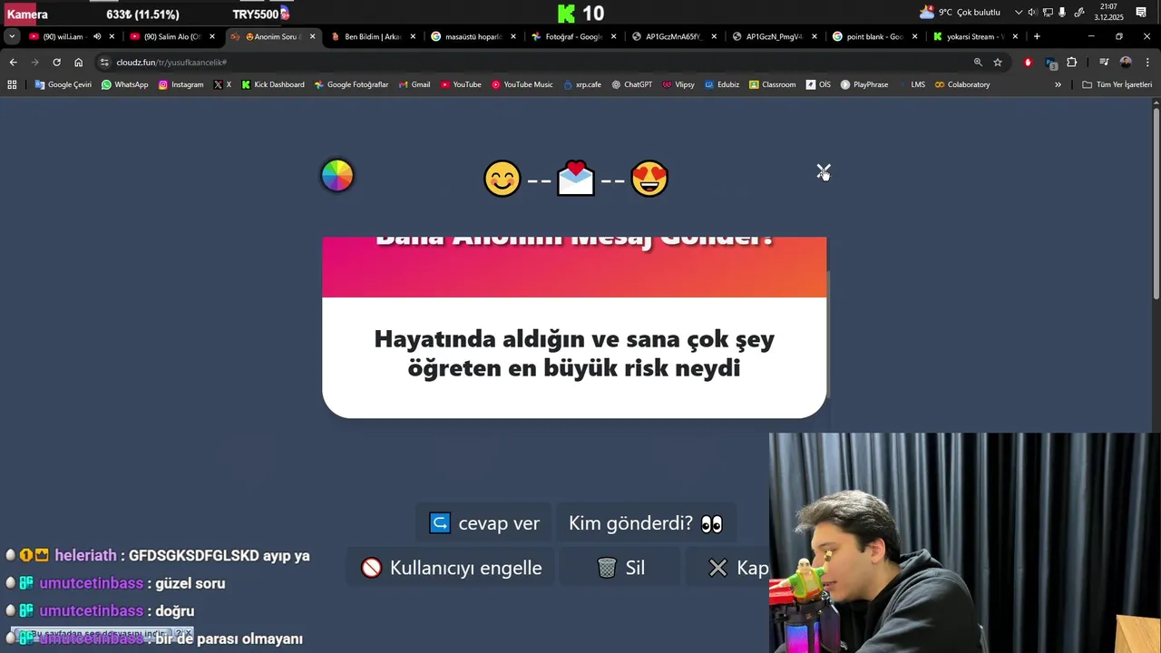The height and width of the screenshot is (653, 1161).
Task: Open the Kick Dashboard bookmark
Action: pos(273,84)
